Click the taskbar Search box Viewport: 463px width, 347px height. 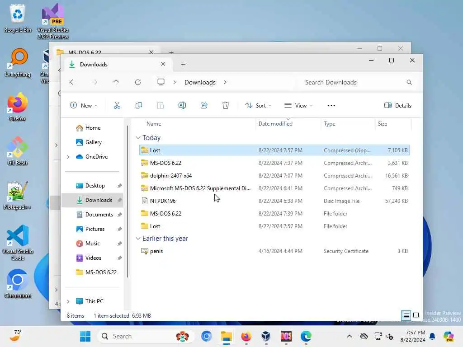pyautogui.click(x=146, y=336)
